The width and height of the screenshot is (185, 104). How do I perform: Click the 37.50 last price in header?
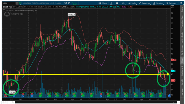67,3
